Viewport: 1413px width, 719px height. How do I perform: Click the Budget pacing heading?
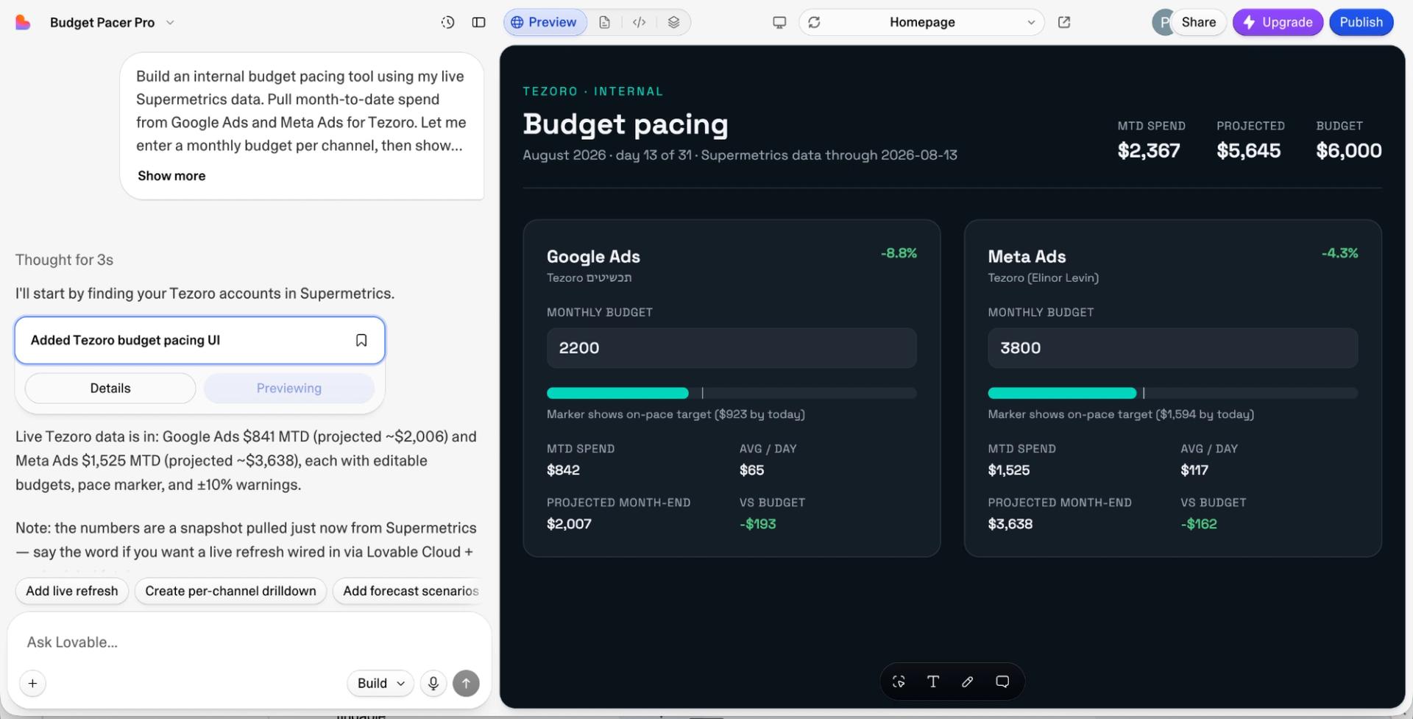coord(626,124)
